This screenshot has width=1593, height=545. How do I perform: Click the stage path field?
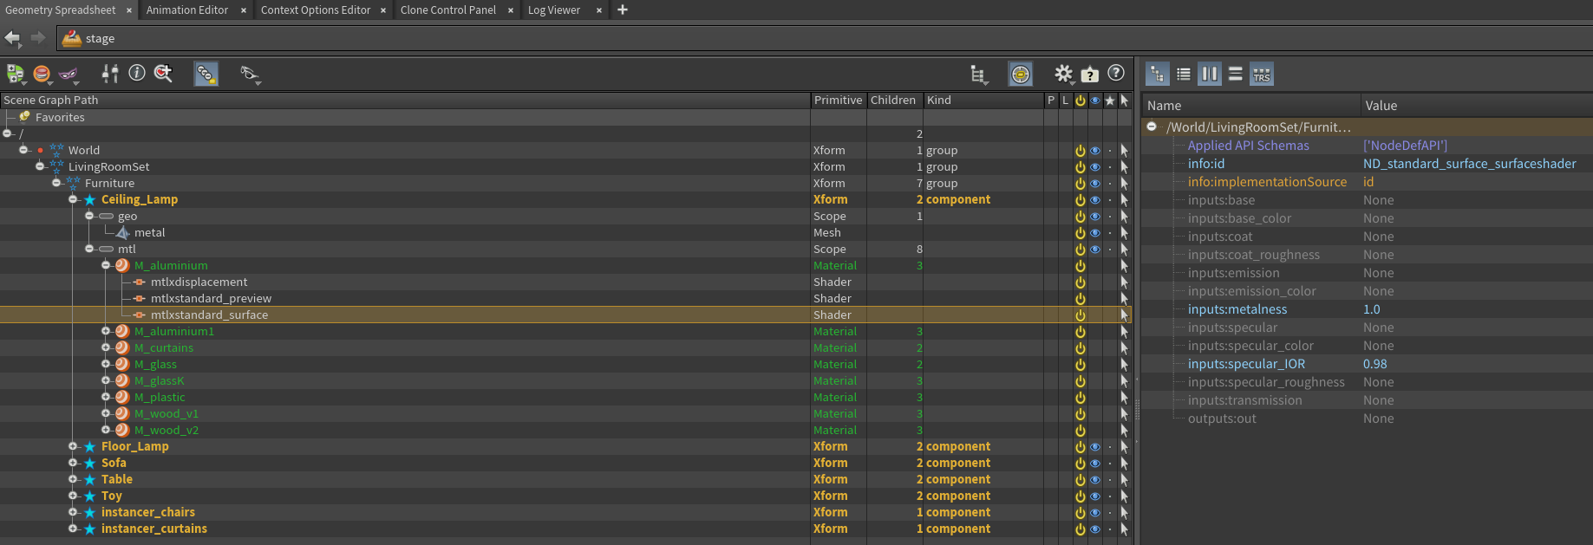point(824,38)
